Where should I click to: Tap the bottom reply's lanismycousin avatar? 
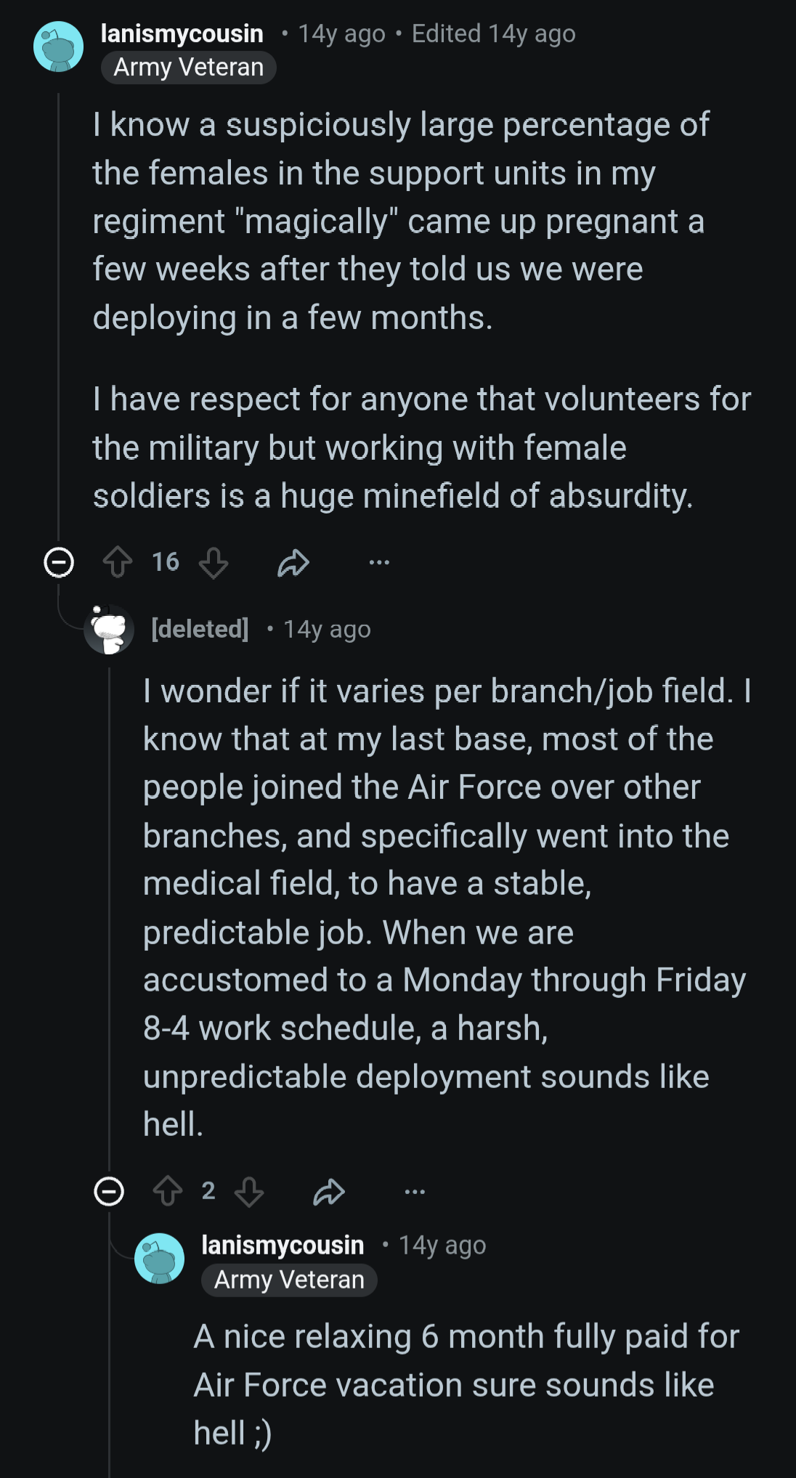[x=159, y=1258]
